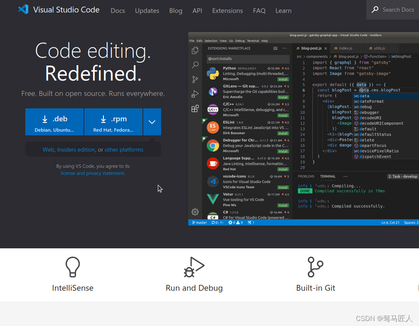Click the Built-in Git branch icon
The height and width of the screenshot is (326, 419).
pos(315,267)
